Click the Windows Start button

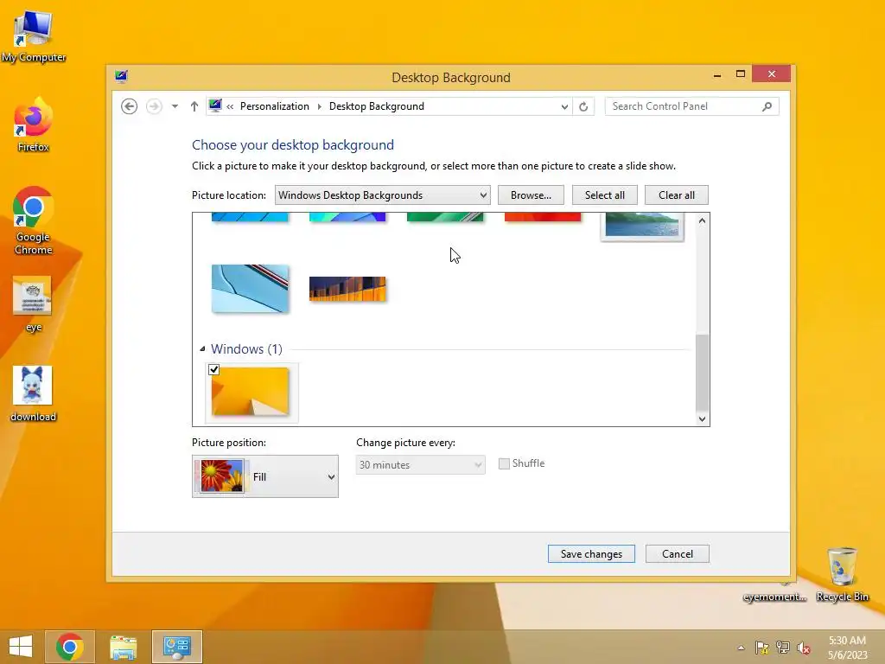coord(21,647)
